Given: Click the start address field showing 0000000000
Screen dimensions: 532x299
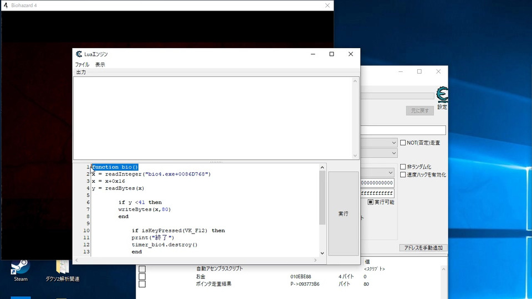Looking at the screenshot, I should coord(377,183).
